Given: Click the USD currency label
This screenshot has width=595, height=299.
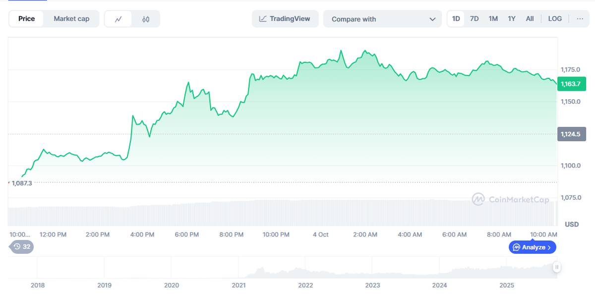Looking at the screenshot, I should (x=572, y=224).
